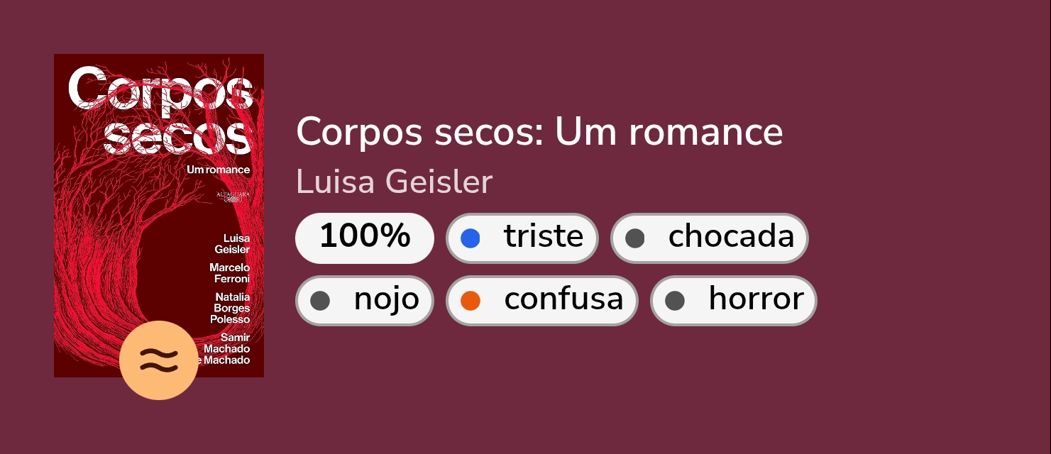Click Natalia Borges Polesso's name on the cover

(x=231, y=308)
